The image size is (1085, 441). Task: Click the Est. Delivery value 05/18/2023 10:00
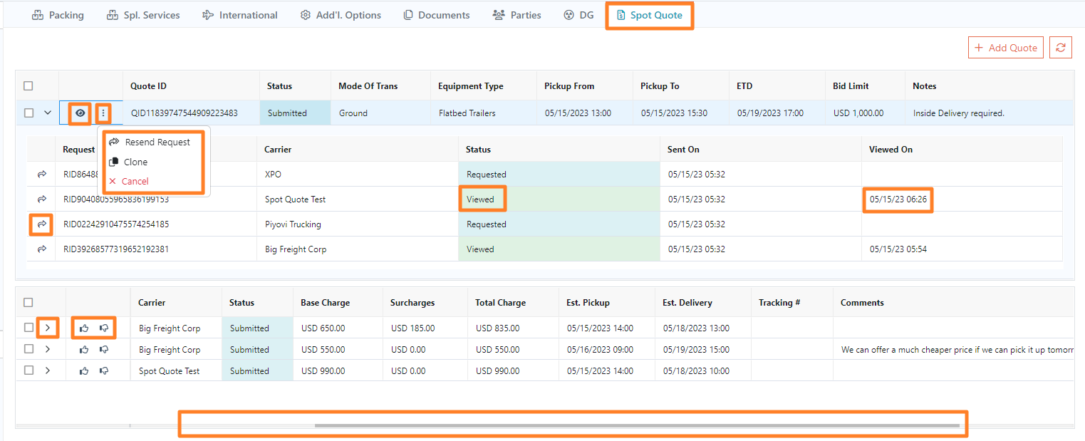(697, 371)
